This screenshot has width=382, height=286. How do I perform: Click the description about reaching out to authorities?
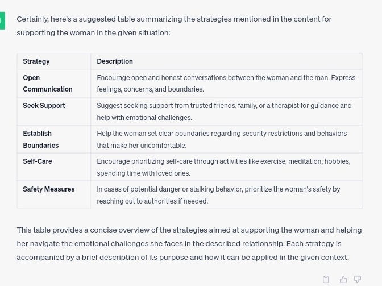218,194
